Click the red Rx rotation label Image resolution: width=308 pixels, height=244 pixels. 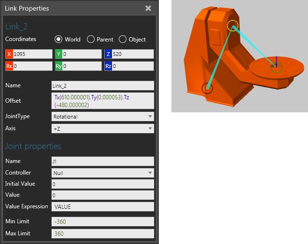pos(9,66)
